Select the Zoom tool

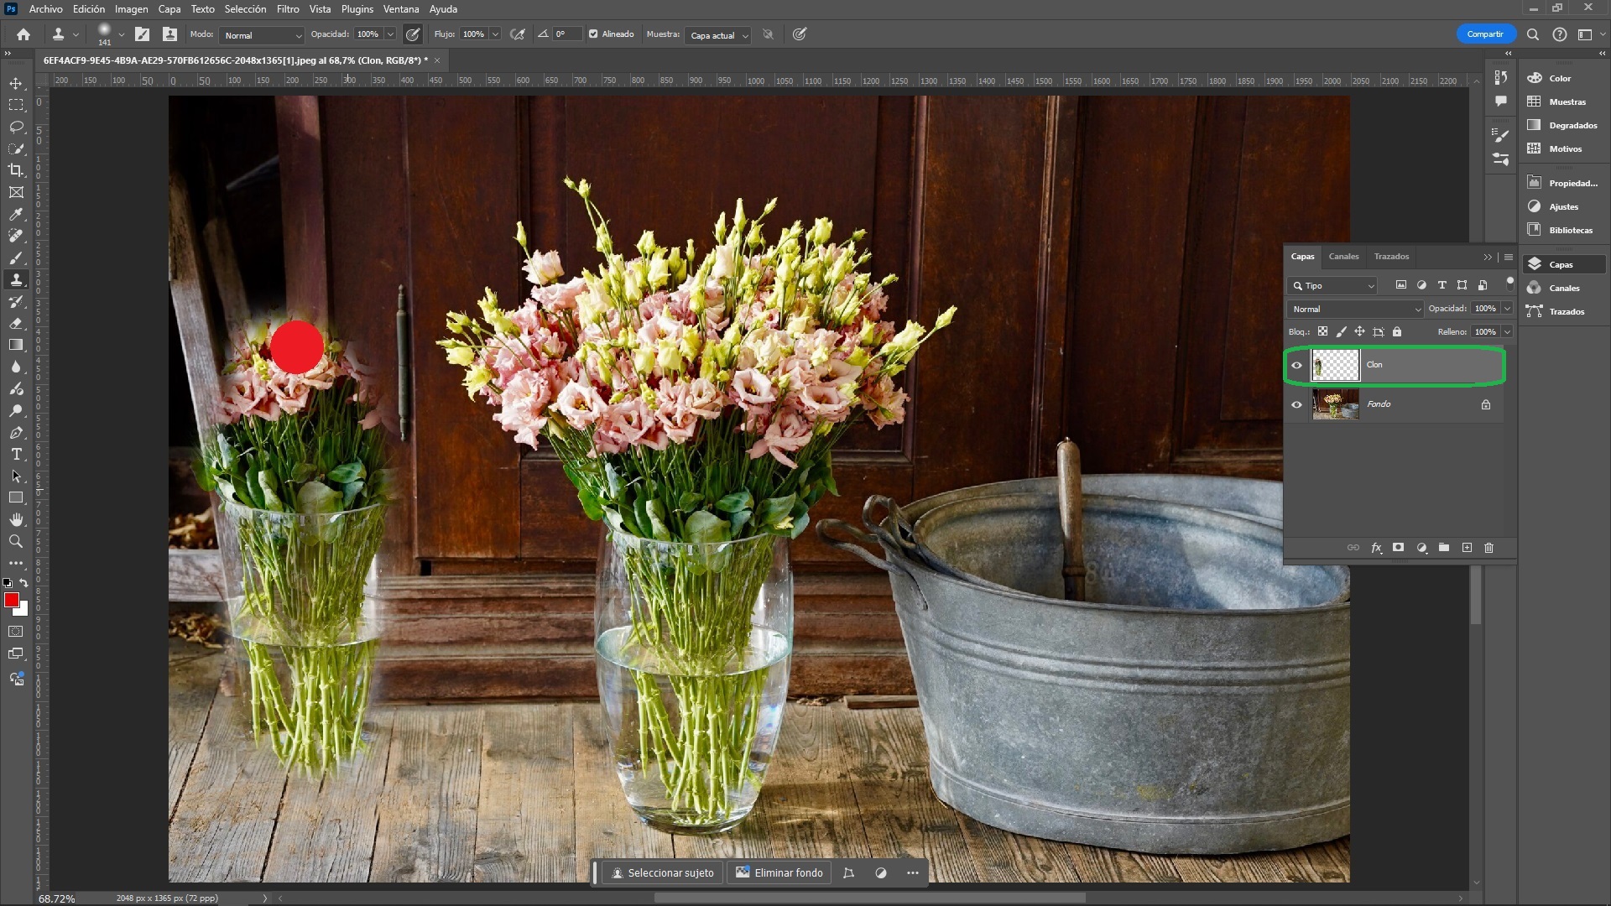click(x=16, y=541)
